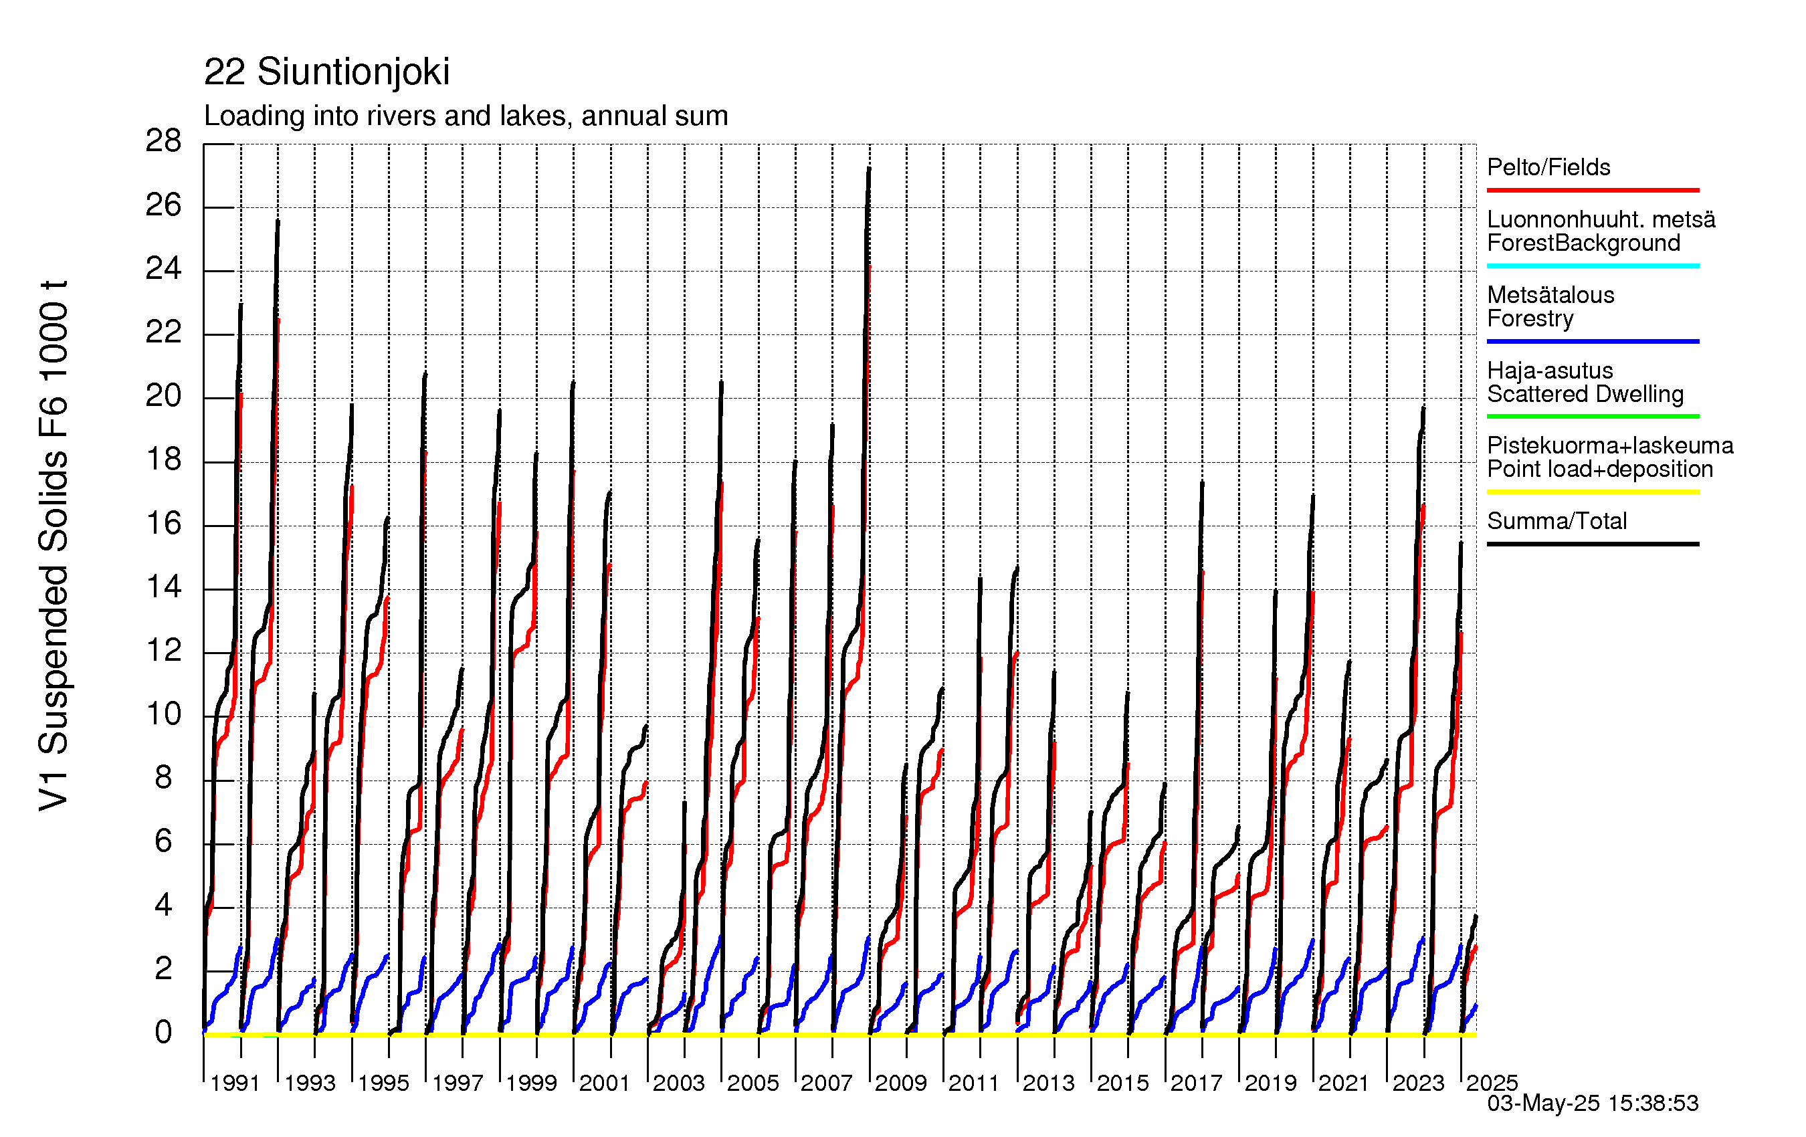Click the x-axis label 2005

point(753,1083)
